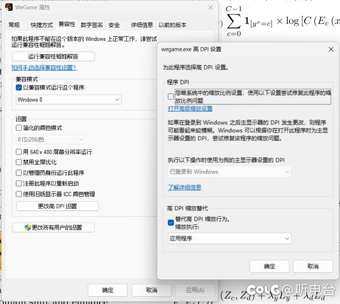This screenshot has height=304, width=340.
Task: Expand the 应用程序 scaling dropdown
Action: tap(229, 238)
